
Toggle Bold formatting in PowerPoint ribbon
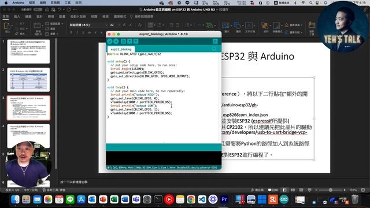pyautogui.click(x=71, y=32)
